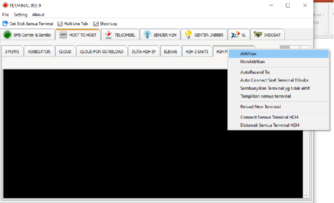The height and width of the screenshot is (203, 334).
Task: Click Connect Semua Terminal H2H
Action: pos(269,117)
